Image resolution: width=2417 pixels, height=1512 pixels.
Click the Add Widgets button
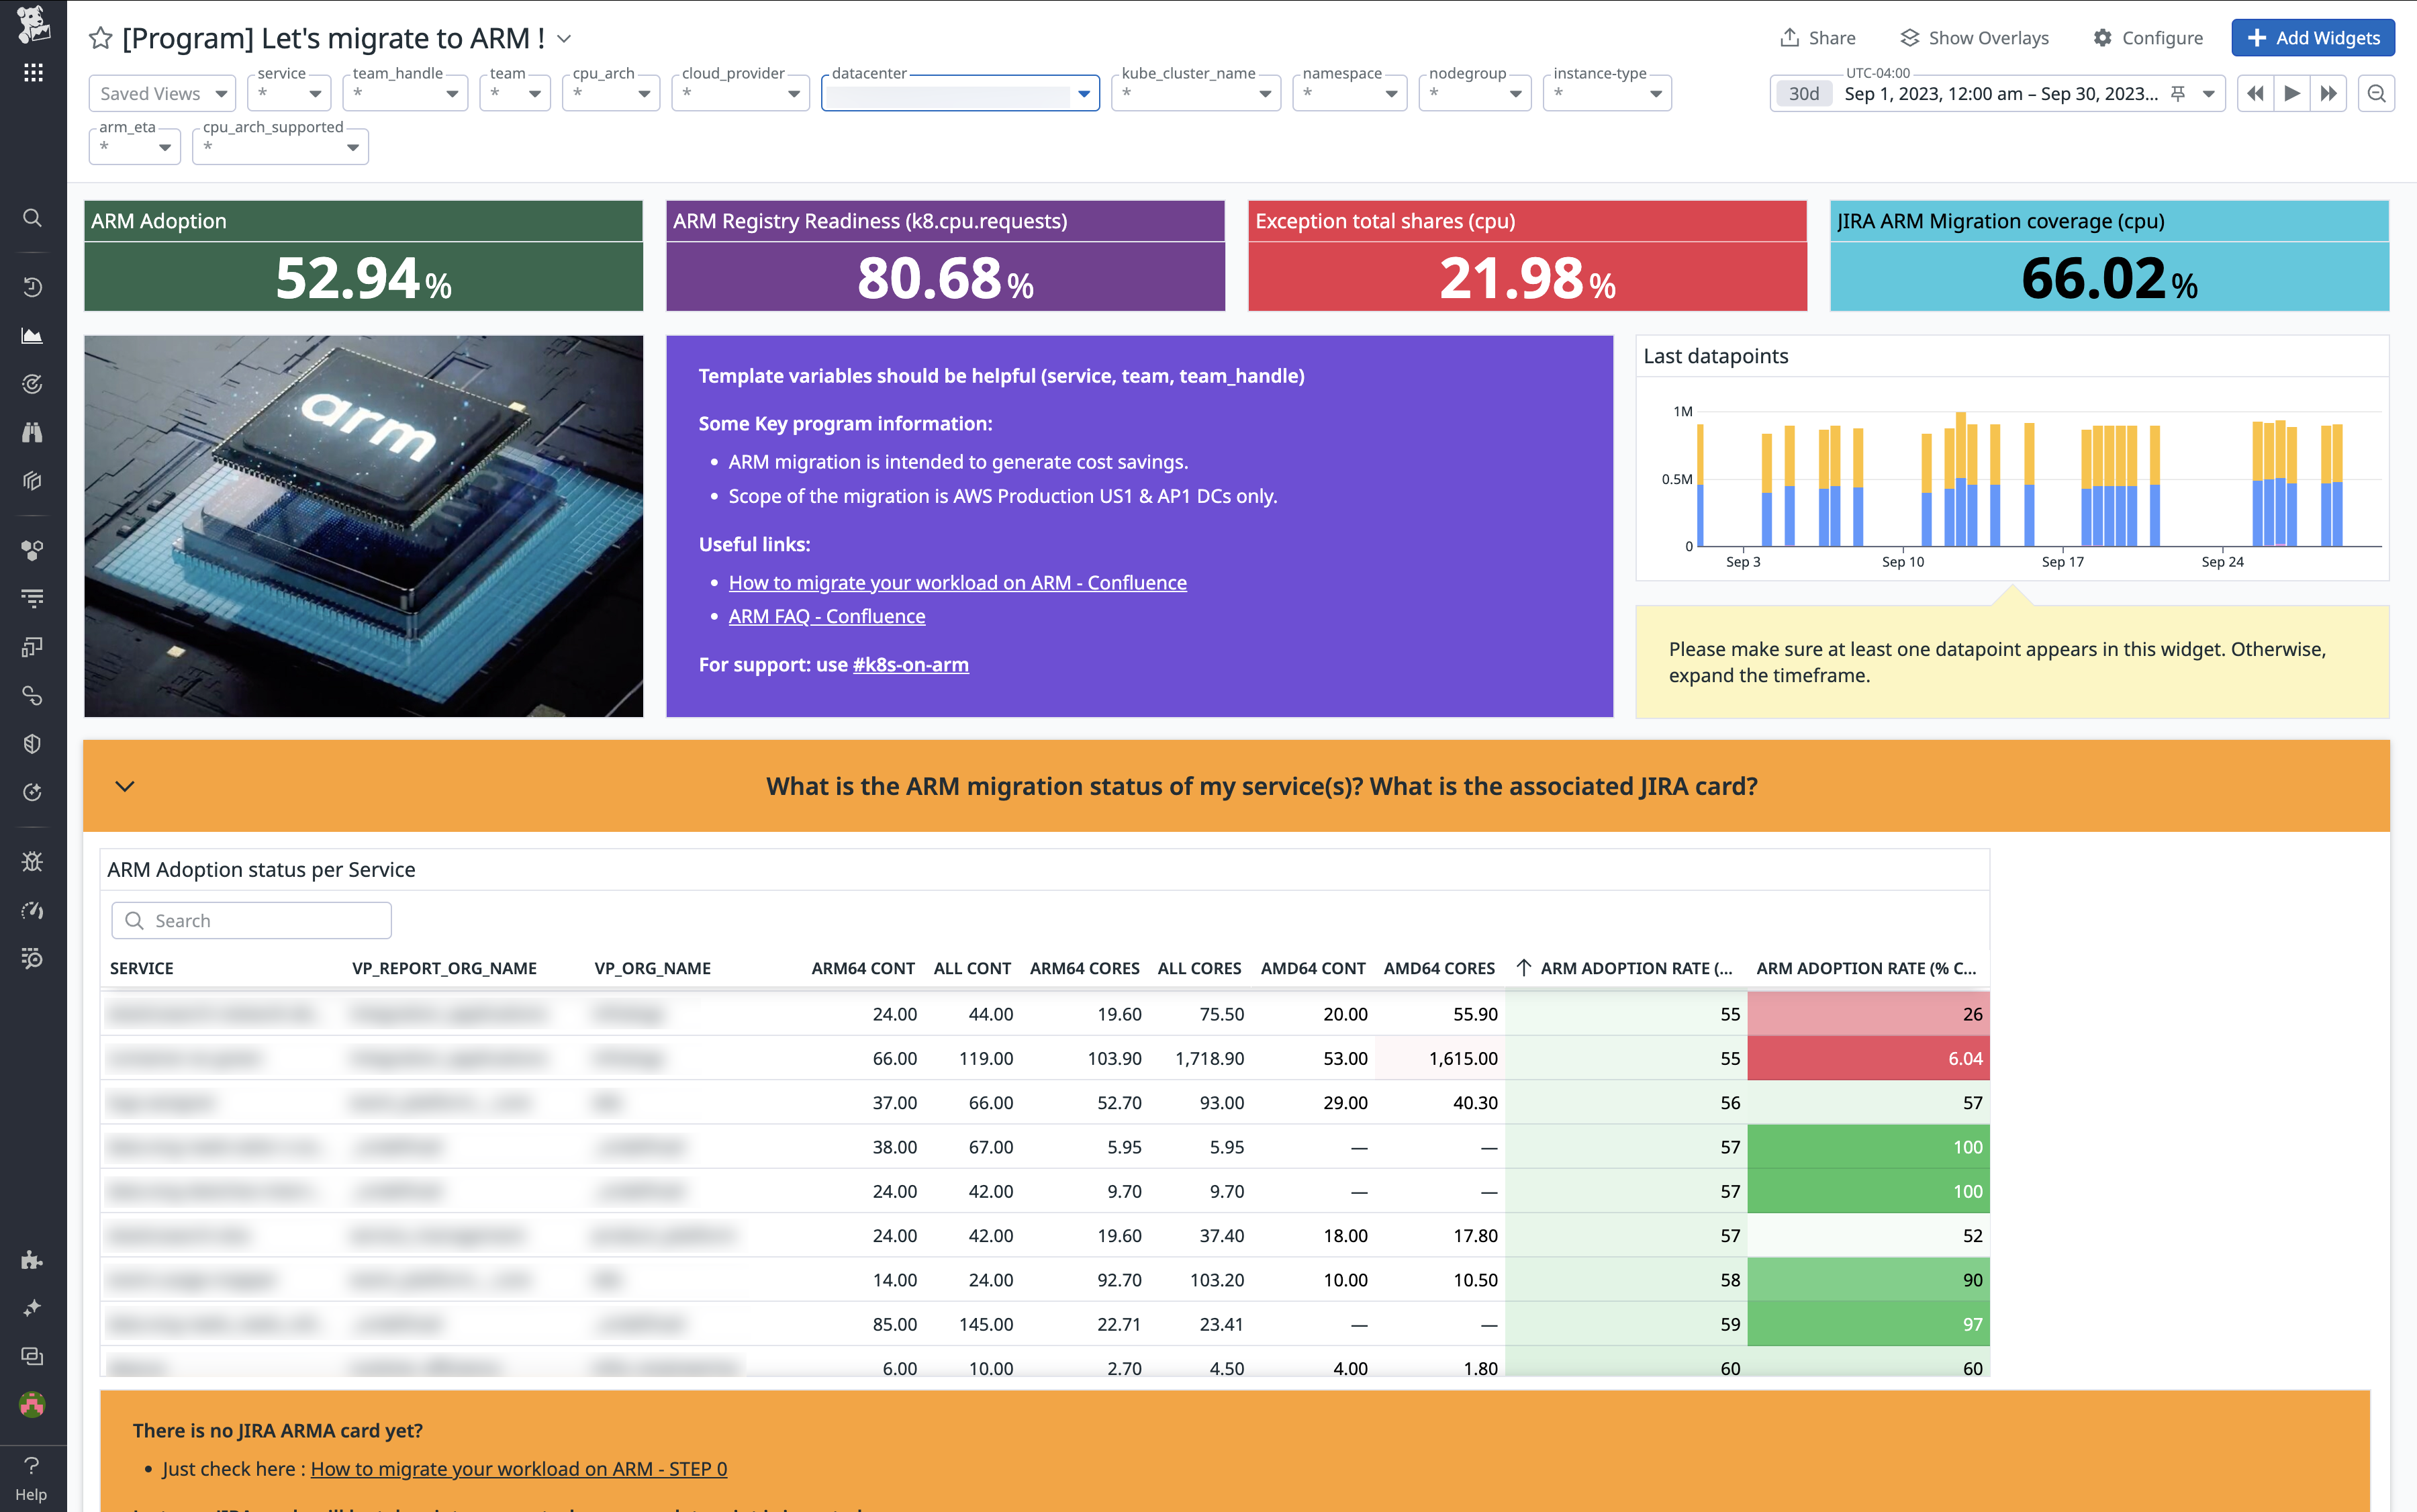pos(2314,38)
